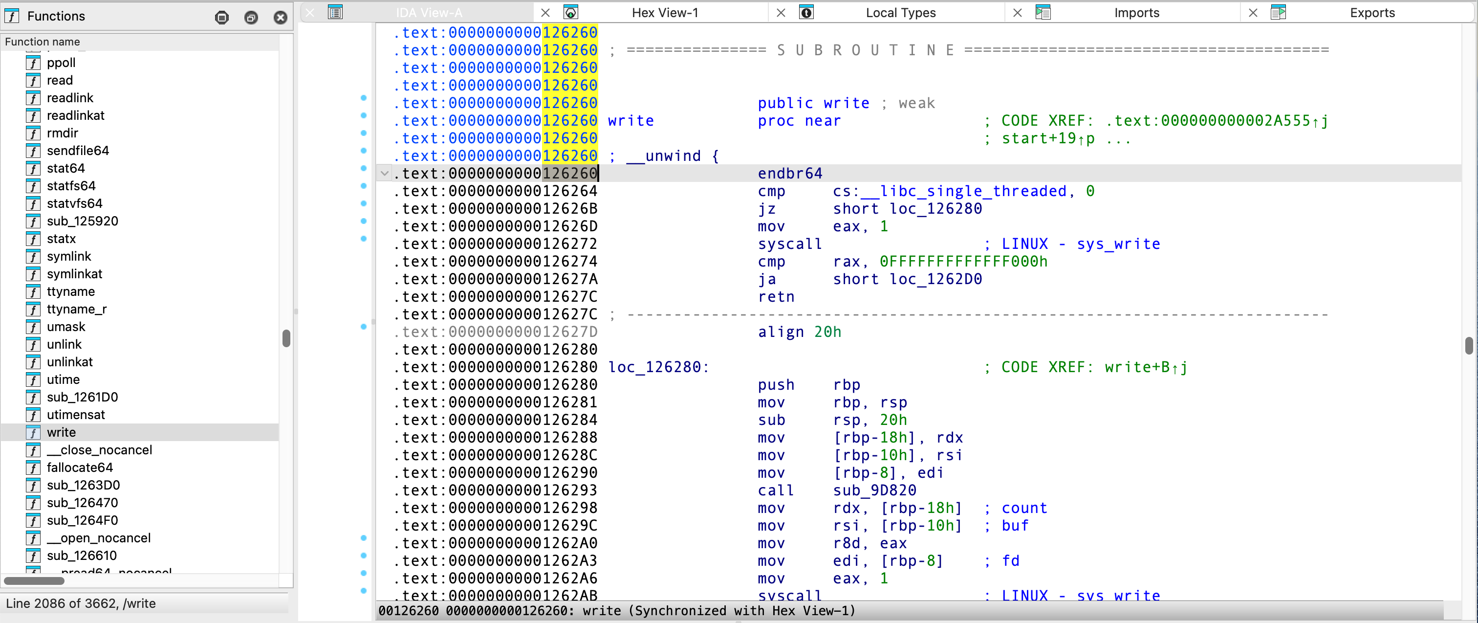Toggle the gutter dot at the endbr64 line

pyautogui.click(x=363, y=168)
